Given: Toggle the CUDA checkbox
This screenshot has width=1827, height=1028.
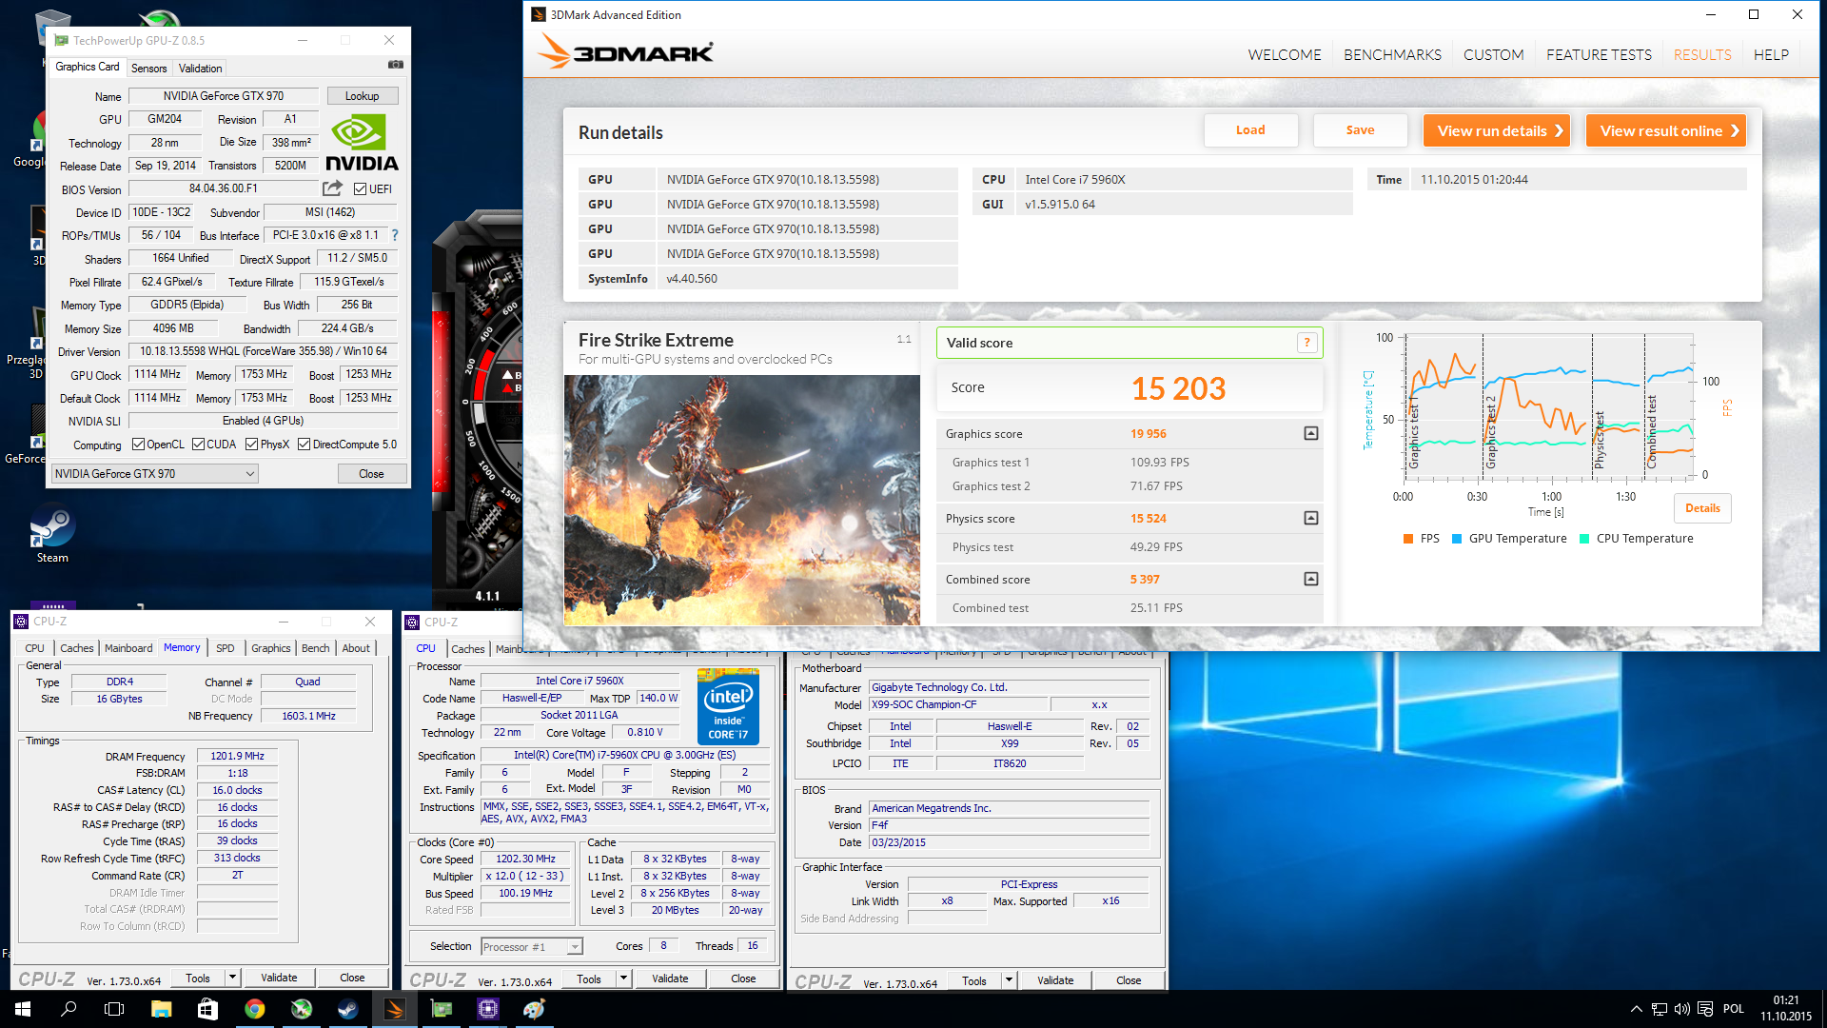Looking at the screenshot, I should [198, 445].
